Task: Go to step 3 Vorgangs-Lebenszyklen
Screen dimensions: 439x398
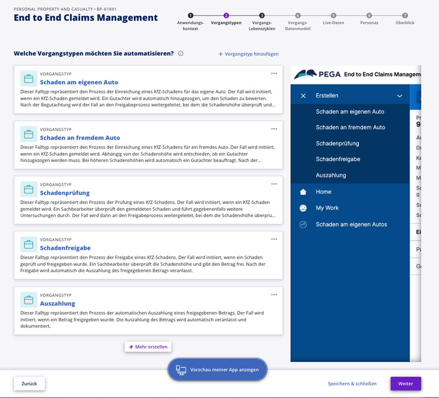Action: click(262, 16)
